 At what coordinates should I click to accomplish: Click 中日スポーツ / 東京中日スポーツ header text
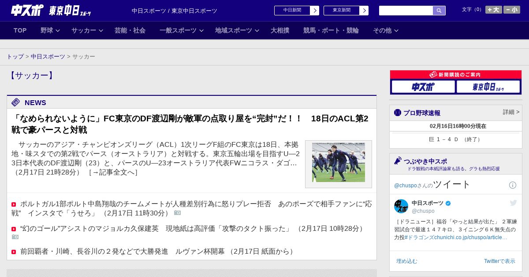tap(175, 11)
